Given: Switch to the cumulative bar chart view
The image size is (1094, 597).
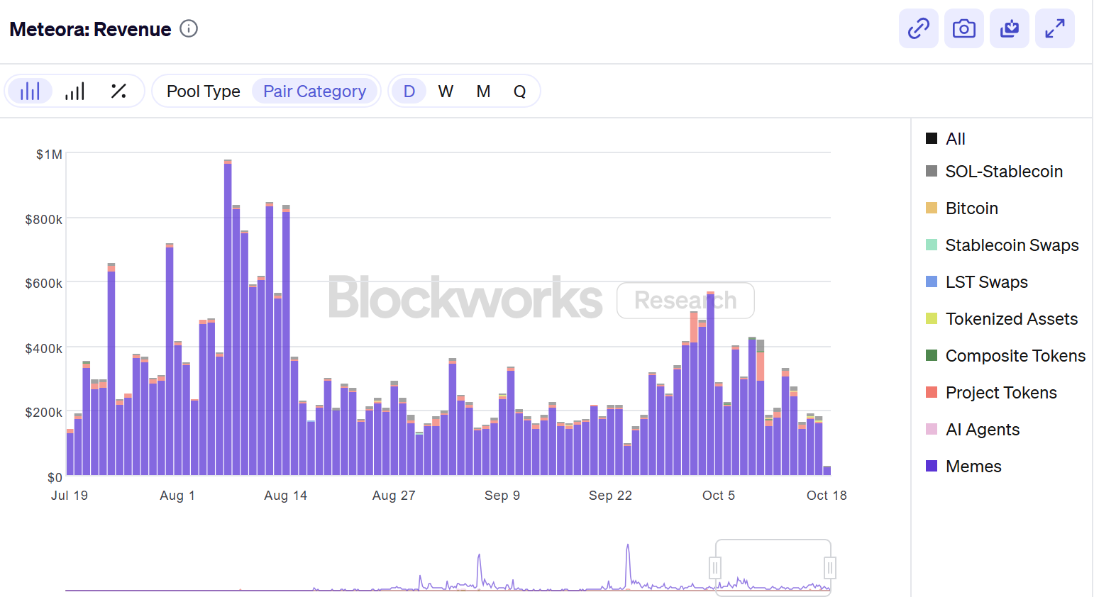Looking at the screenshot, I should tap(74, 91).
